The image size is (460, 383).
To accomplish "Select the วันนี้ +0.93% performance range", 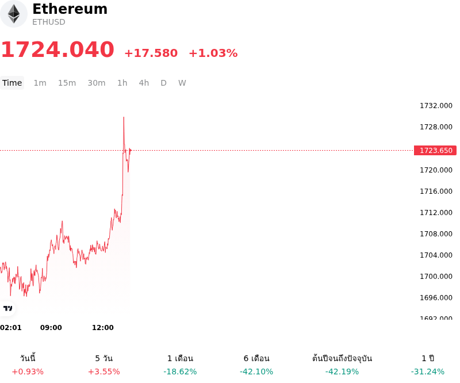I will (28, 365).
